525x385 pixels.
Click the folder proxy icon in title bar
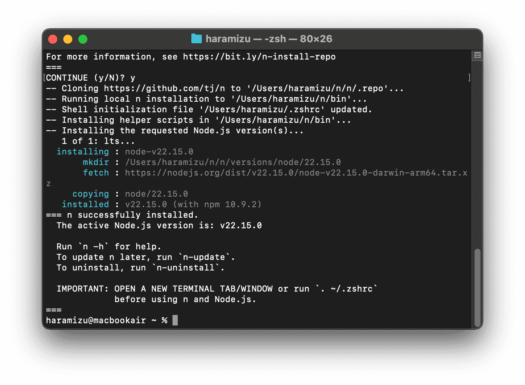[196, 39]
